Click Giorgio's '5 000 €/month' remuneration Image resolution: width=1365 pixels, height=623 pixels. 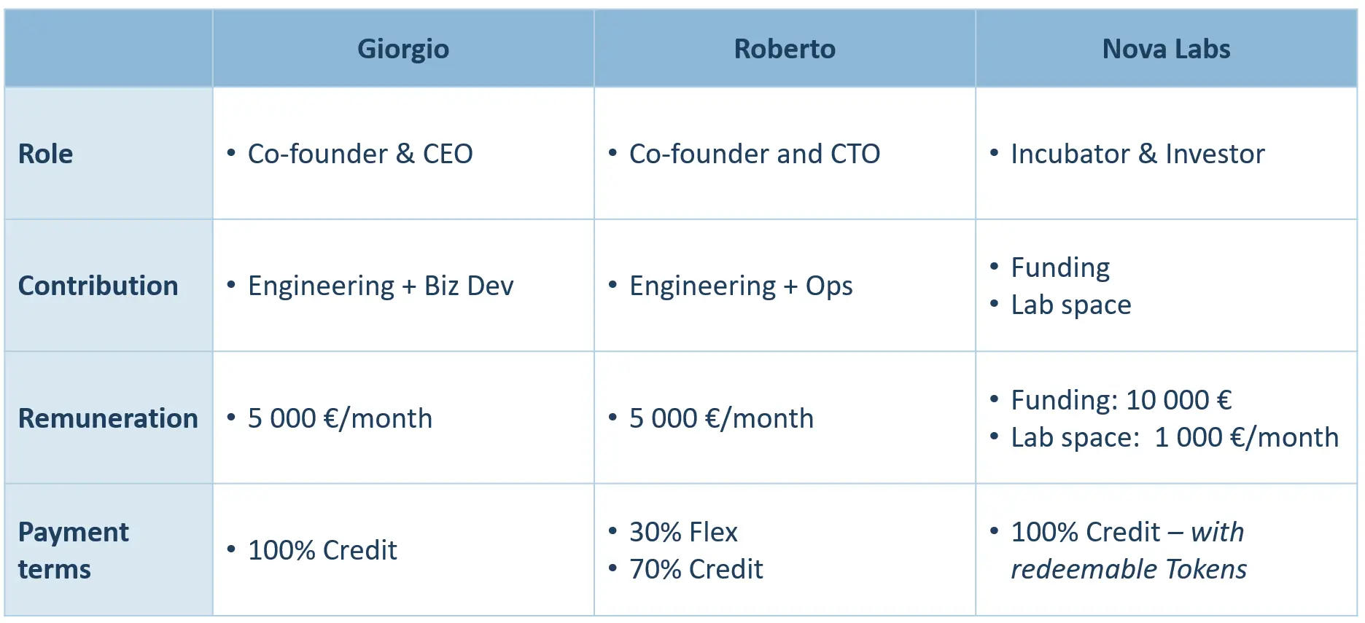point(340,418)
